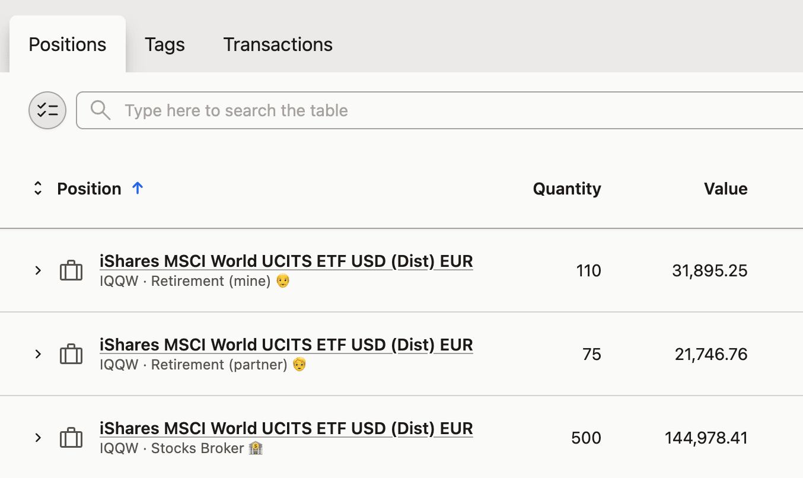The image size is (803, 478).
Task: Open iShares MSCI World link for Retirement (mine)
Action: click(x=286, y=262)
